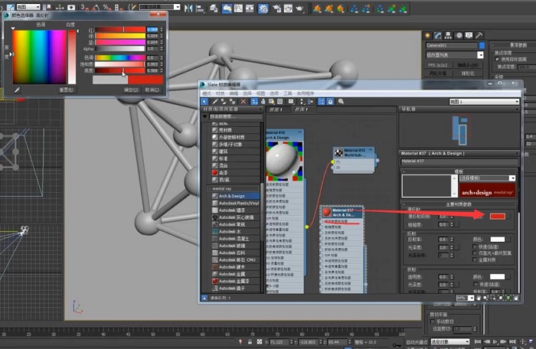Screen dimensions: 536x349
Task: Open the first menu (Modes) in Slate menu bar
Action: point(207,93)
